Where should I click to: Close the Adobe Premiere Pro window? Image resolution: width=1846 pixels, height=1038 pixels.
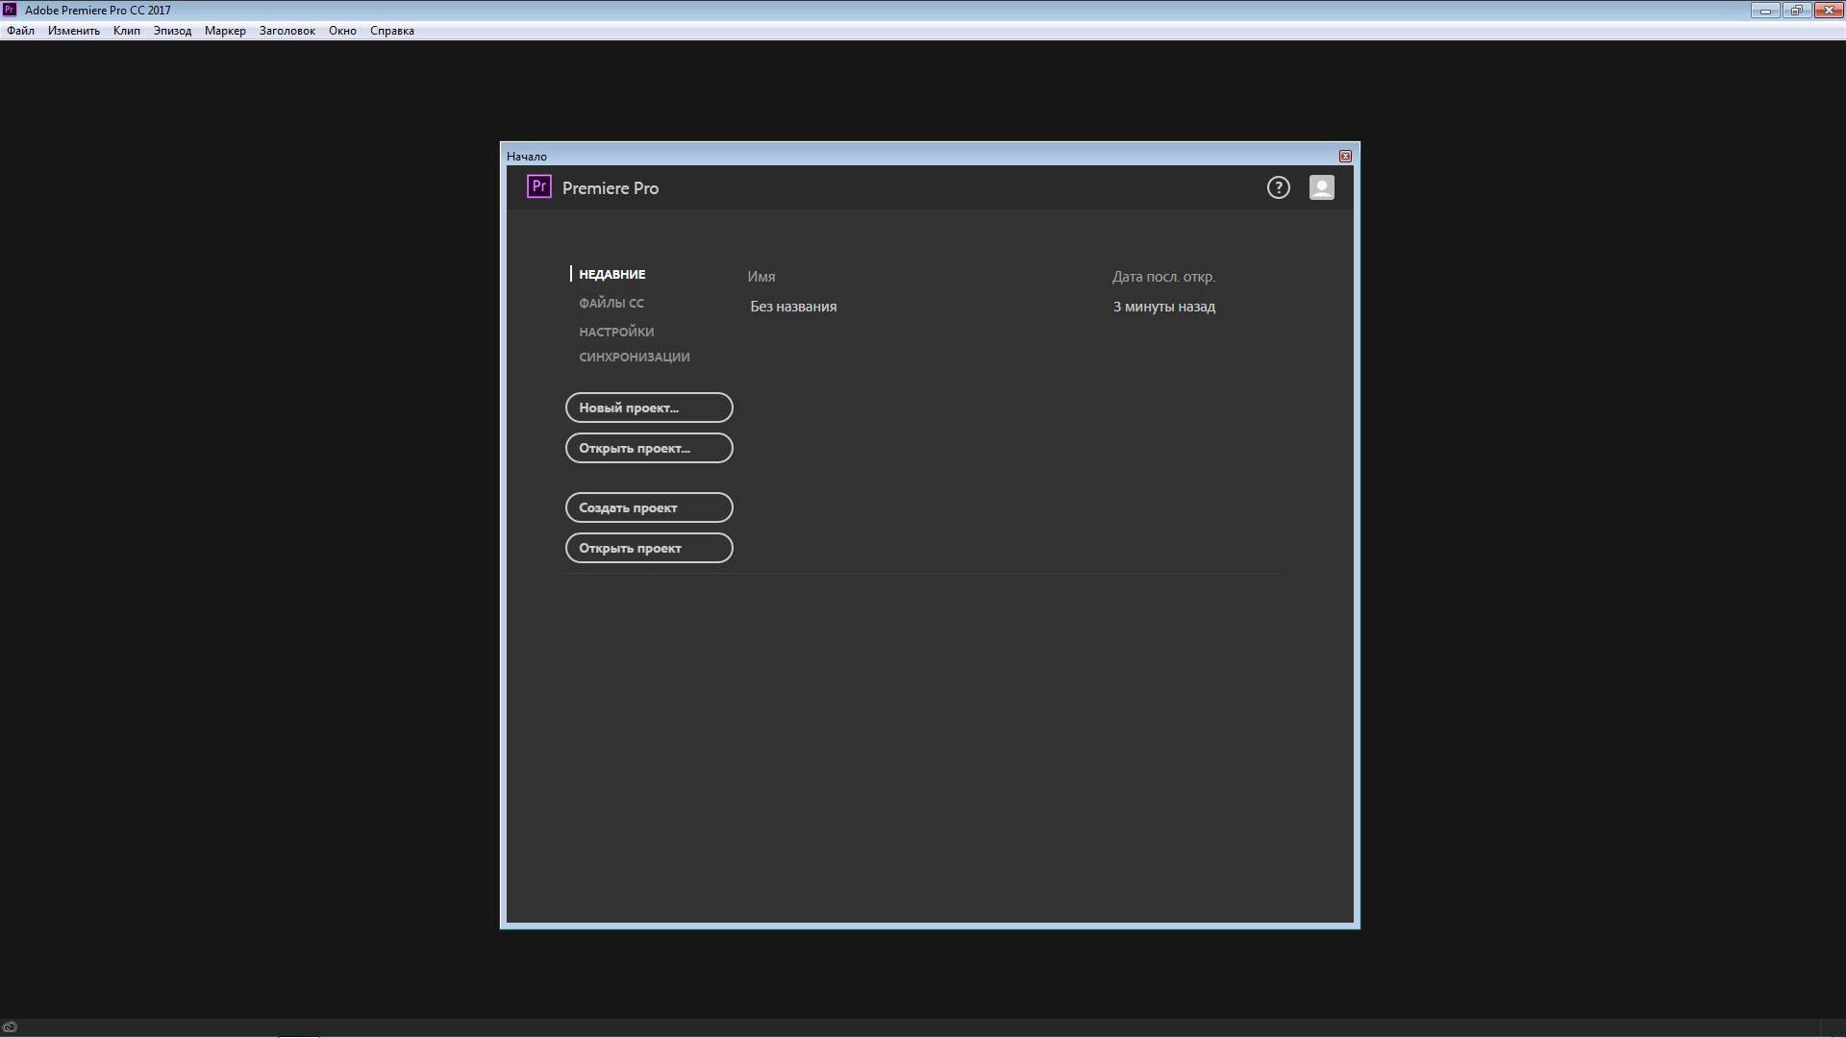pyautogui.click(x=1829, y=11)
